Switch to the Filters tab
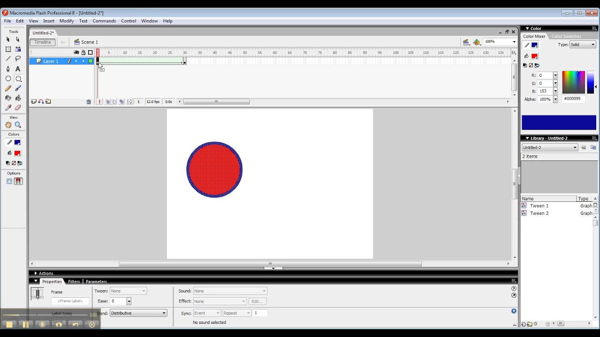The height and width of the screenshot is (337, 600). tap(74, 282)
